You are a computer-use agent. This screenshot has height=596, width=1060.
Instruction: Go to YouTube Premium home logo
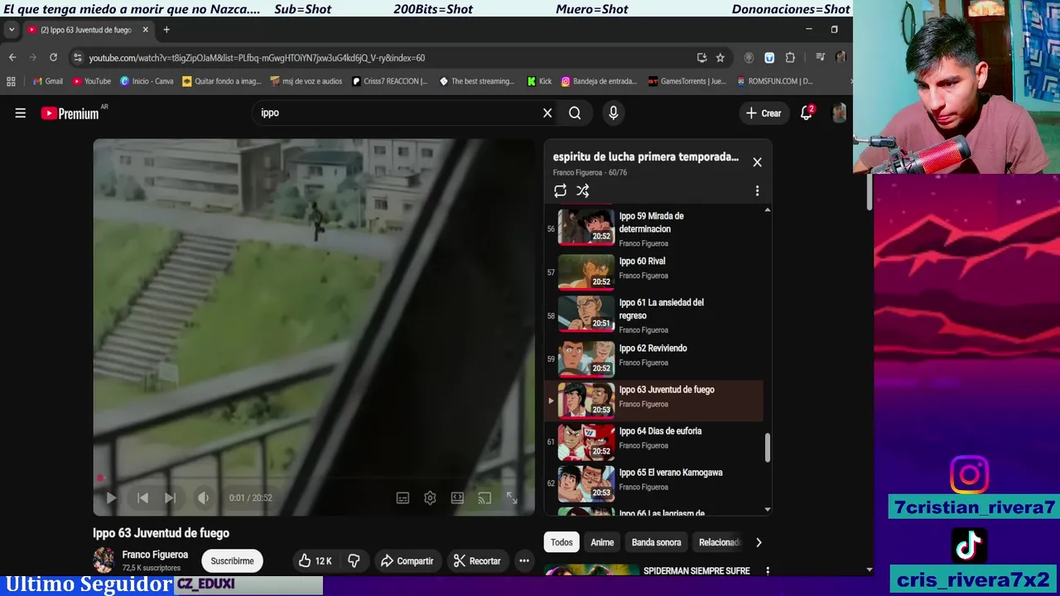(70, 113)
